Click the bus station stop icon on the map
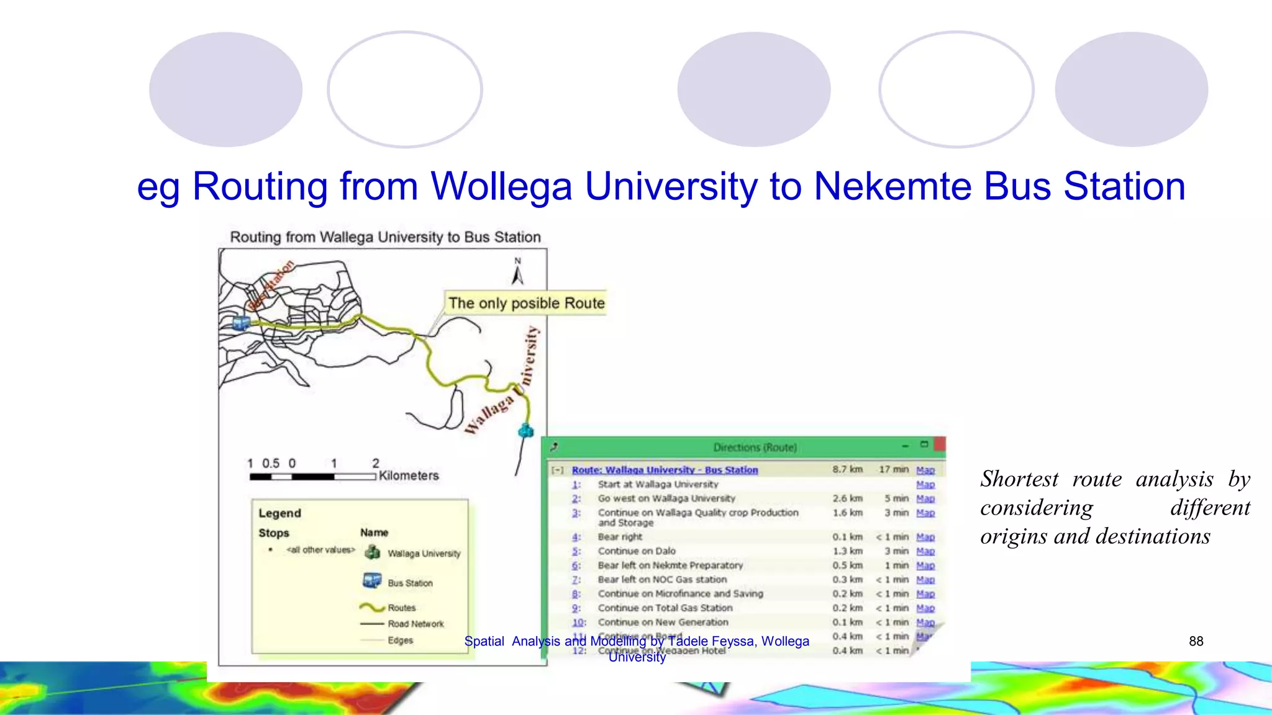The image size is (1272, 715). tap(241, 323)
